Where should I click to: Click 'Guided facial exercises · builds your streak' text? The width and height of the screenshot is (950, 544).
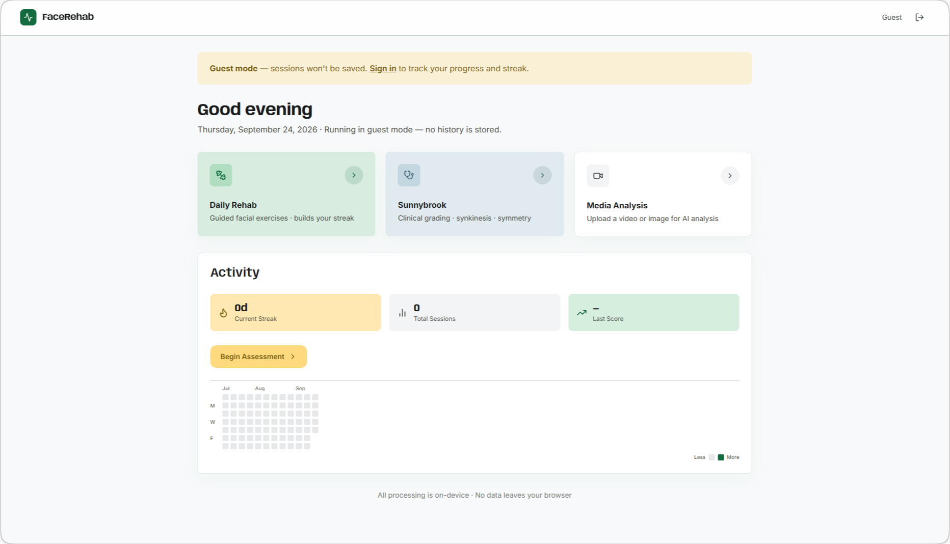(281, 218)
